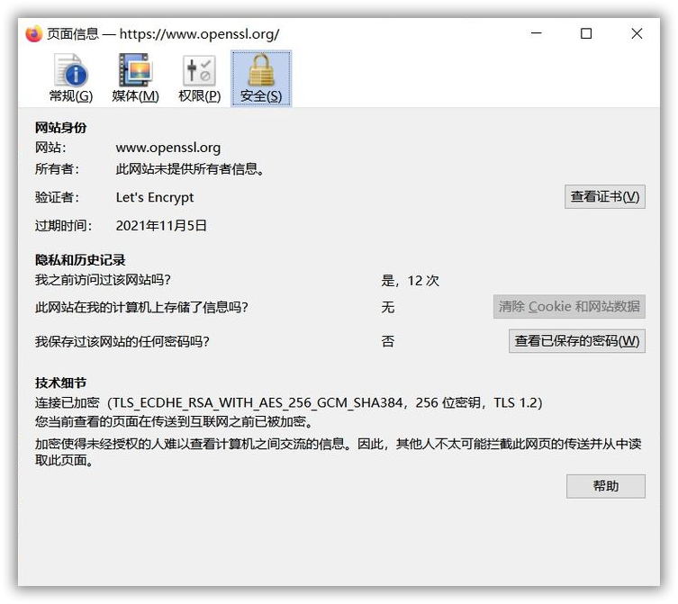Click the question 我保存过该网站的任何密码吗?
This screenshot has width=678, height=604.
(122, 341)
